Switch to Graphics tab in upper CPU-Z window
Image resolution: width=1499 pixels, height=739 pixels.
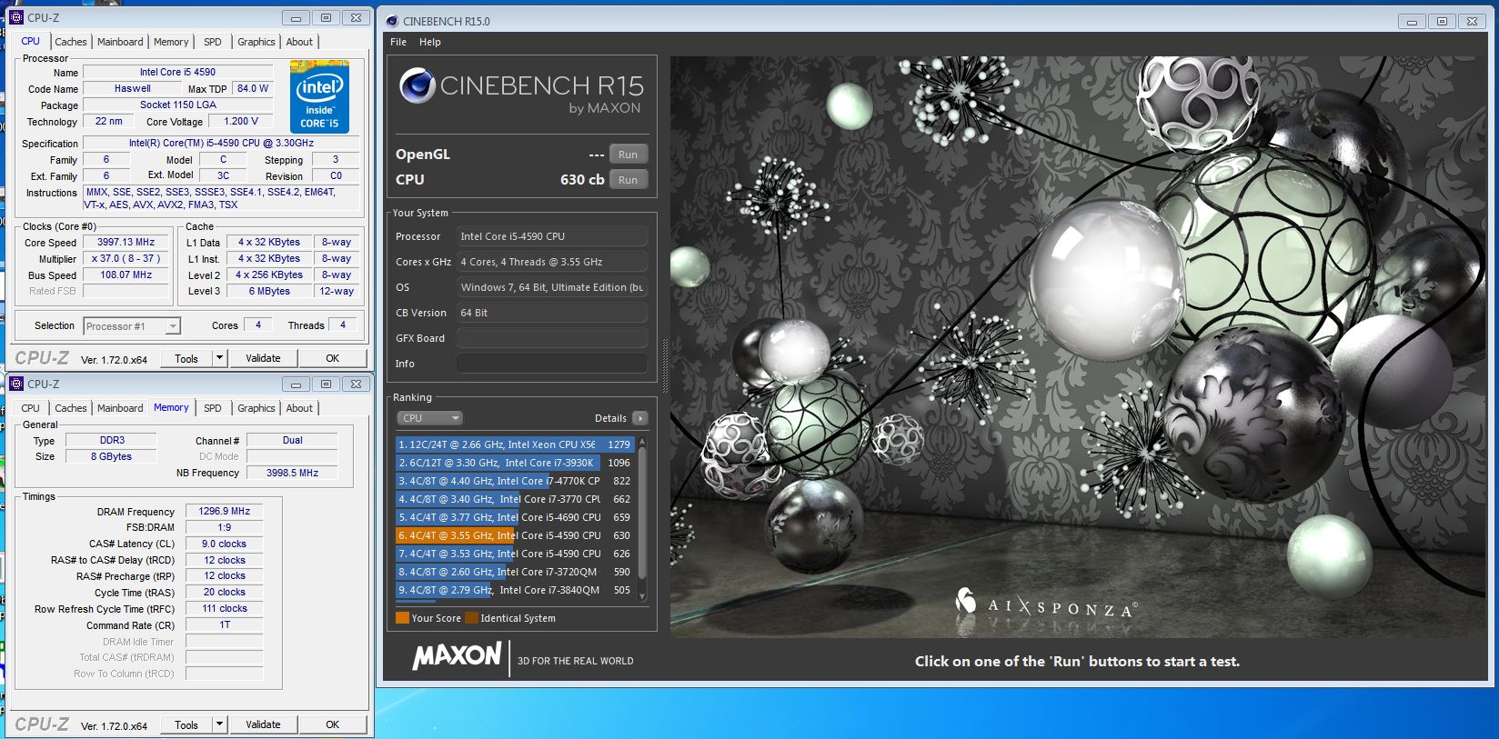pos(257,42)
